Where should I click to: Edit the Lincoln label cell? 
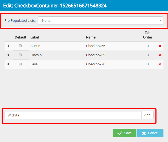click(36, 55)
